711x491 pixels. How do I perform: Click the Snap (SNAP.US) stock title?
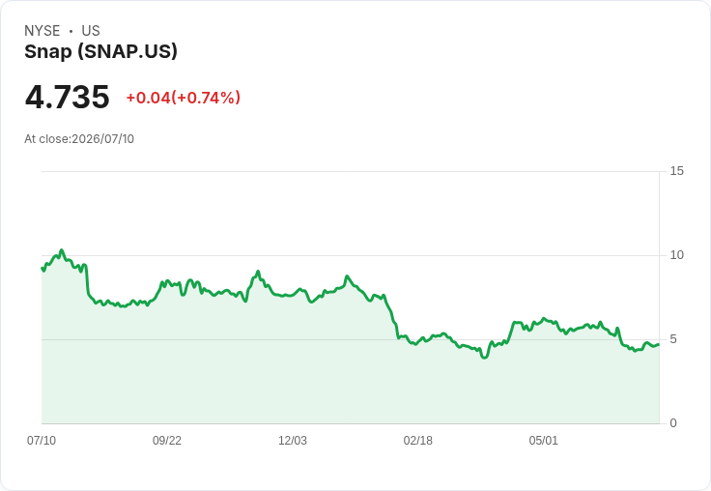coord(100,51)
